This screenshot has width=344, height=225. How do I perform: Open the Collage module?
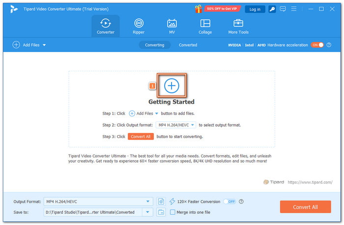(x=205, y=26)
